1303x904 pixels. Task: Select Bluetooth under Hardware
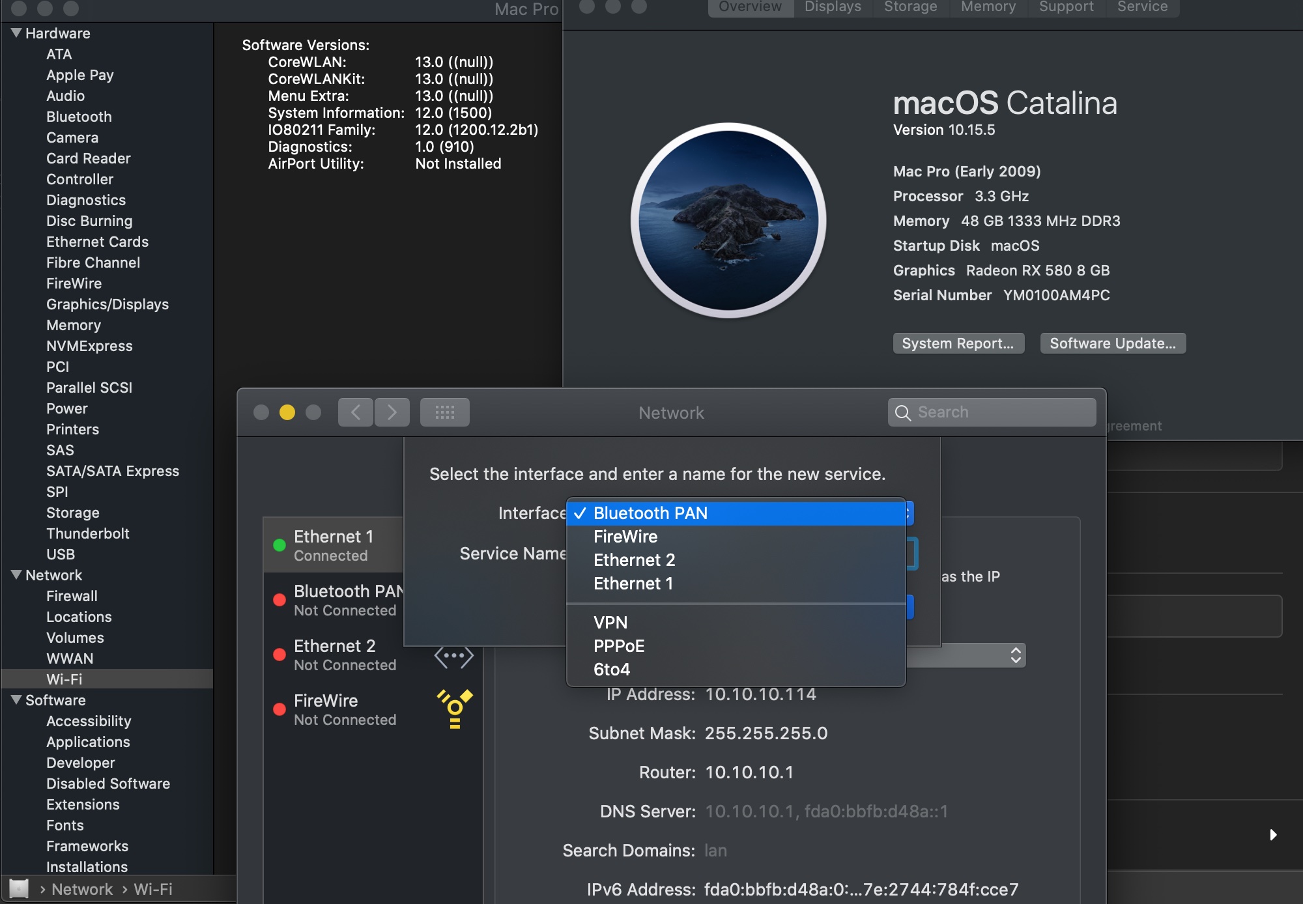tap(79, 117)
